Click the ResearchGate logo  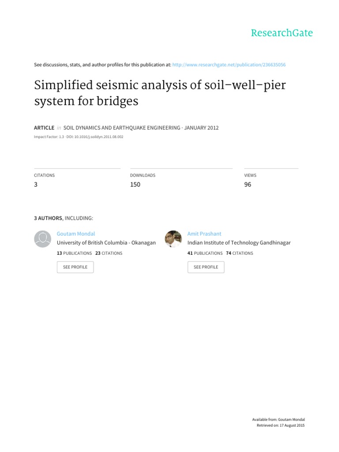(282, 33)
